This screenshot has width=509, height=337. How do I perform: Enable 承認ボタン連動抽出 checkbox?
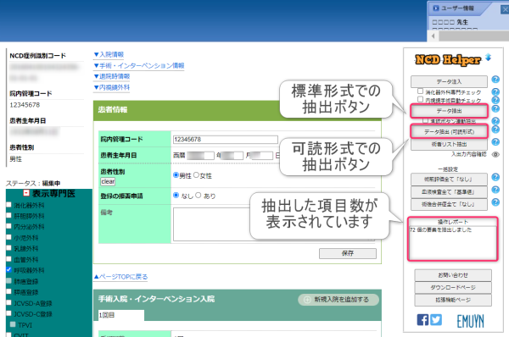[x=425, y=120]
